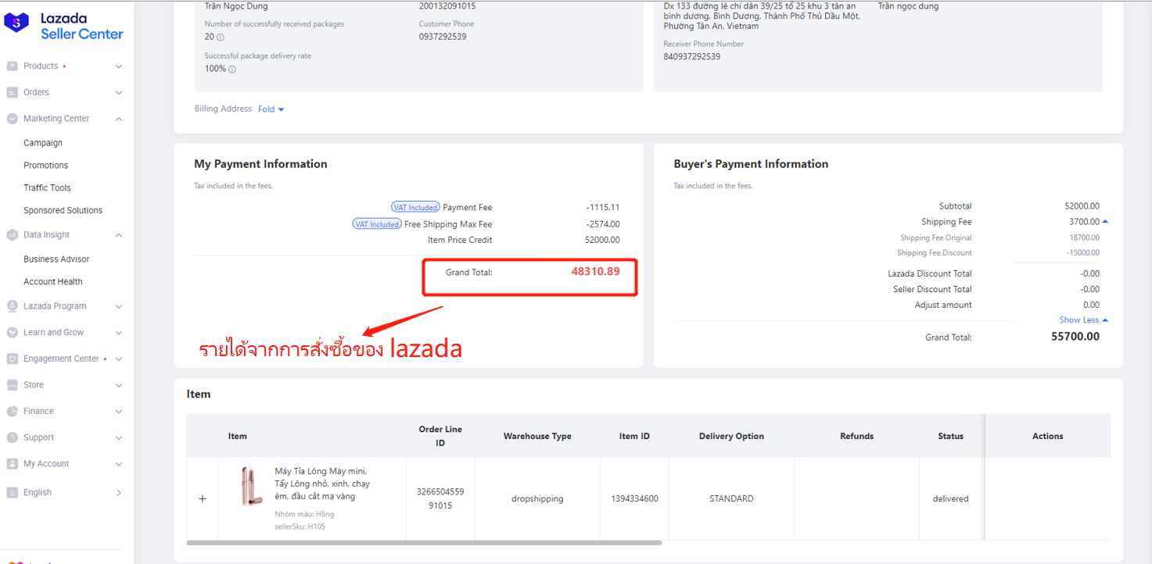Expand the Store menu chevron

point(119,385)
